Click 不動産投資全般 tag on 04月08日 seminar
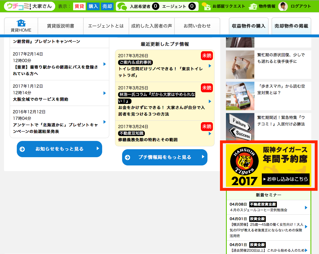319x254 pixels. tap(263, 204)
